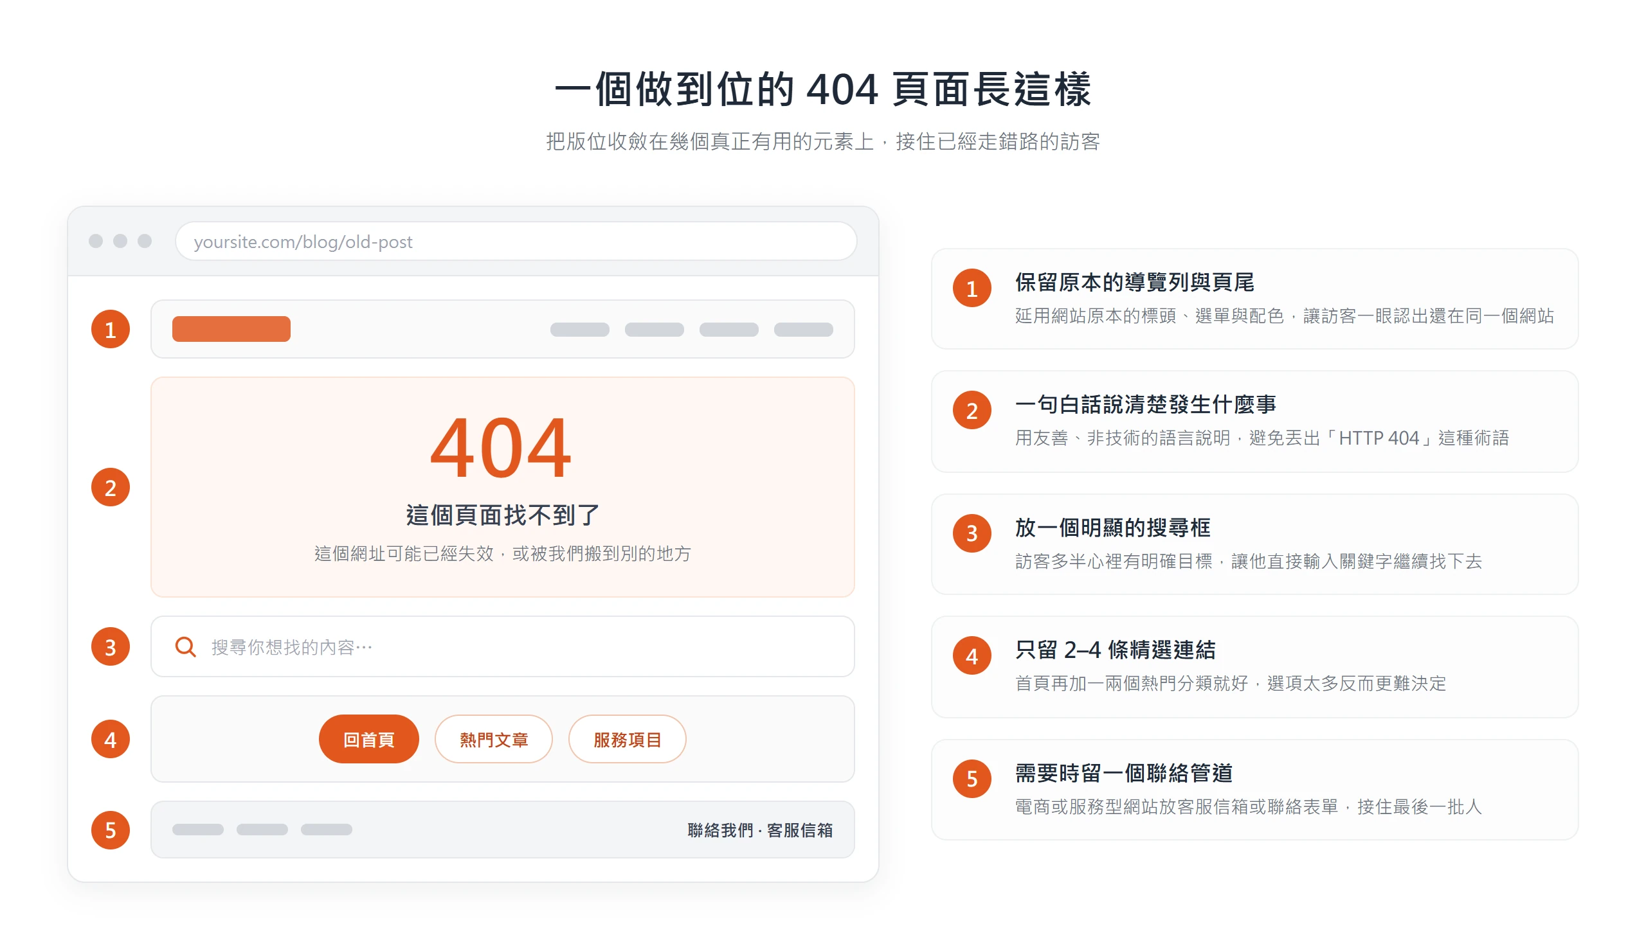
Task: Select the card titled 只留 2–4 條精選連結
Action: 1254,667
